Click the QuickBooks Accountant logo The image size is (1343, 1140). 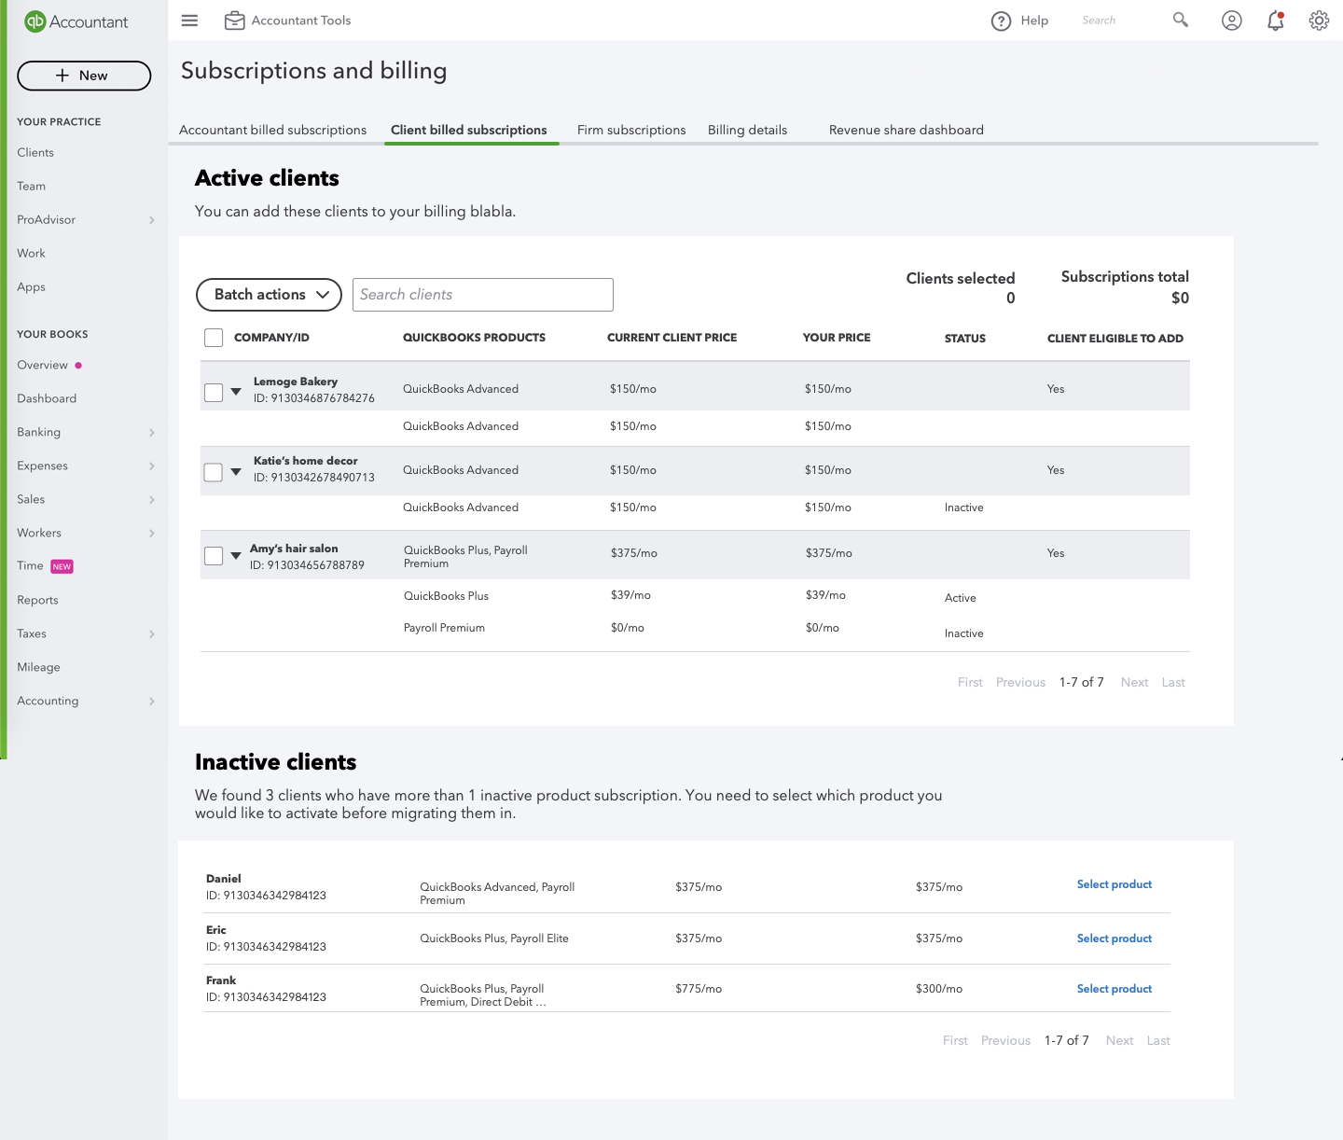pos(76,21)
